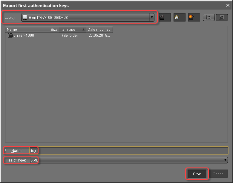The image size is (233, 183).
Task: Click the Up One Level folder icon
Action: click(x=163, y=17)
